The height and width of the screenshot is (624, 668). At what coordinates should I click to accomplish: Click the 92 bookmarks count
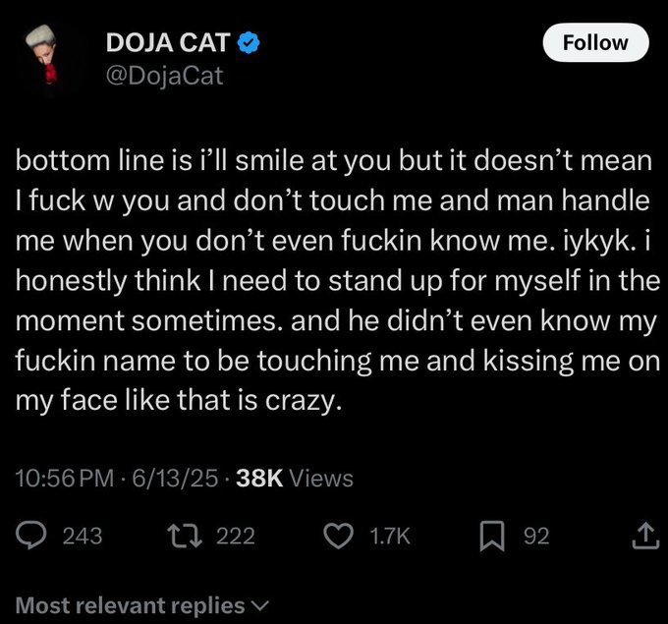[535, 536]
